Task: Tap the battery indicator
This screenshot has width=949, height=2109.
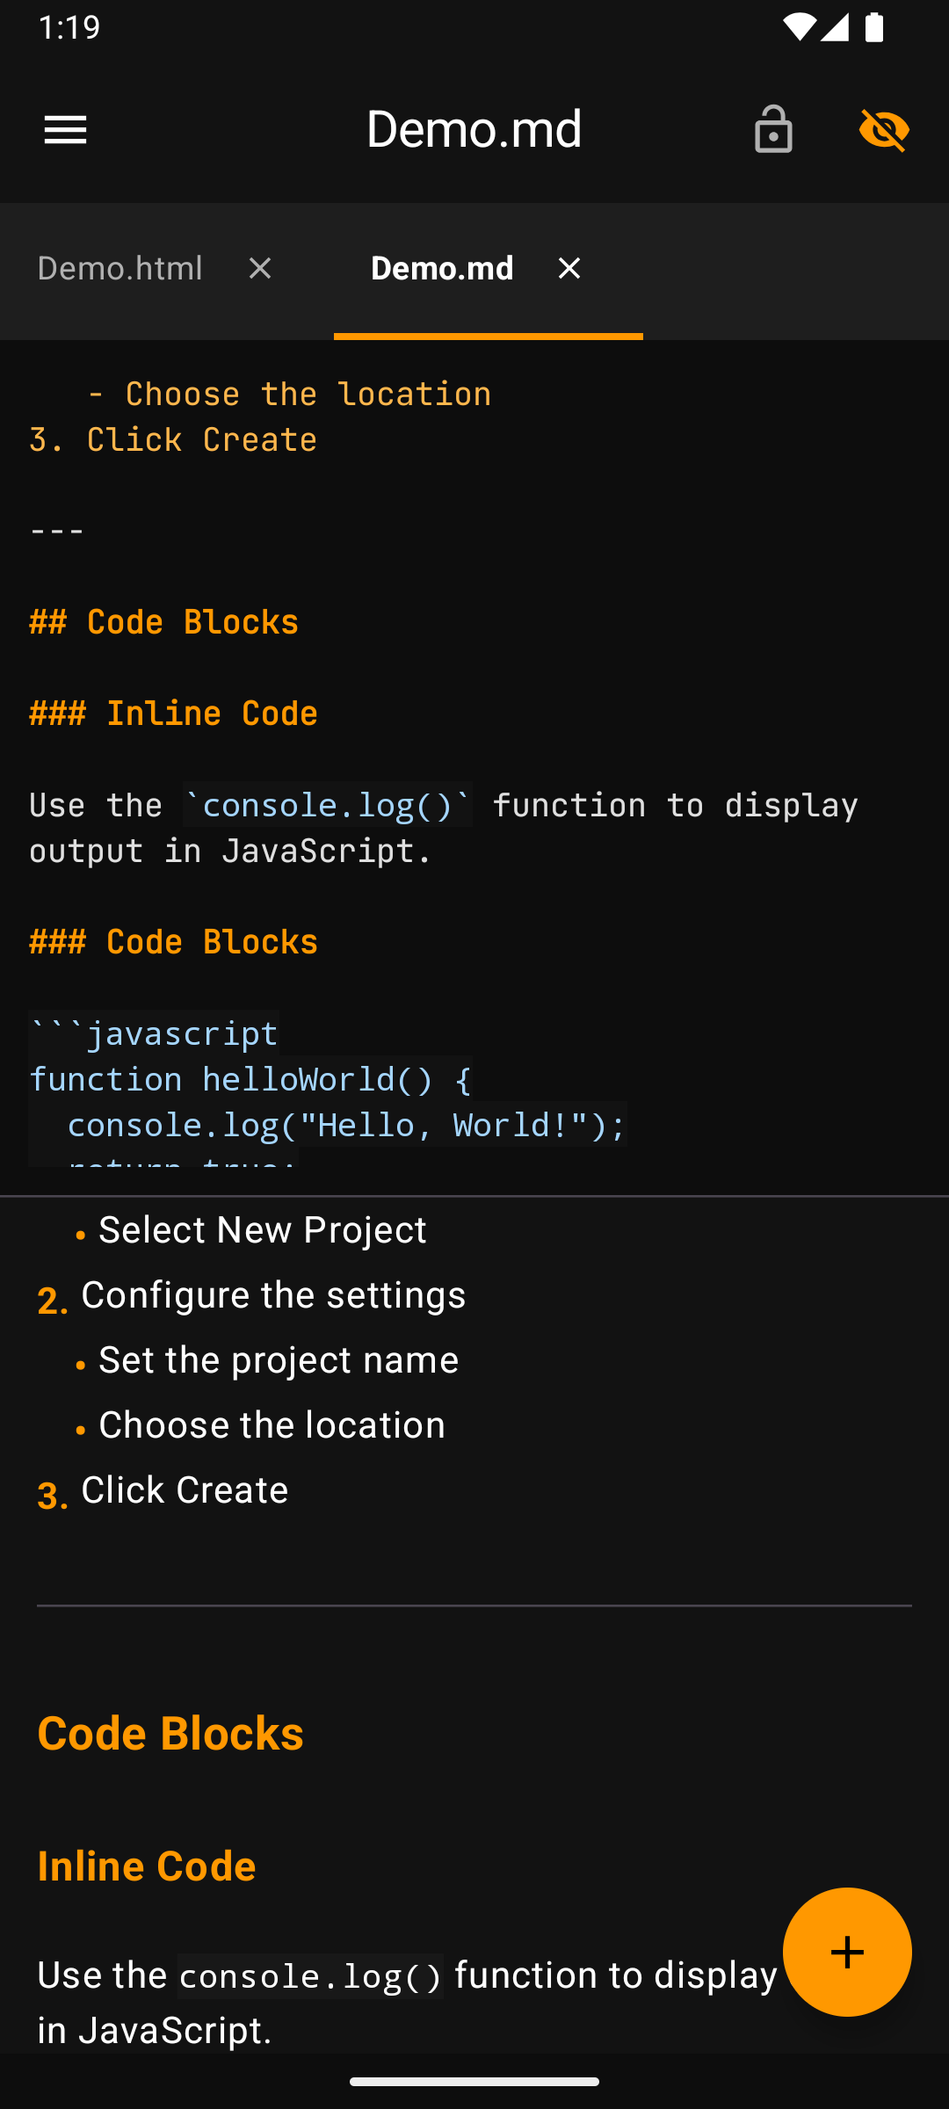Action: pyautogui.click(x=874, y=27)
